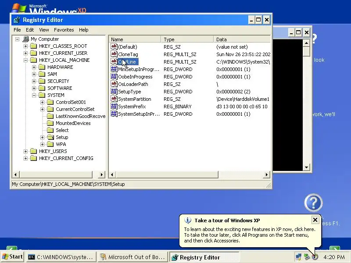This screenshot has width=351, height=263.
Task: Click the OobeInProgress DWORD icon
Action: (x=114, y=76)
